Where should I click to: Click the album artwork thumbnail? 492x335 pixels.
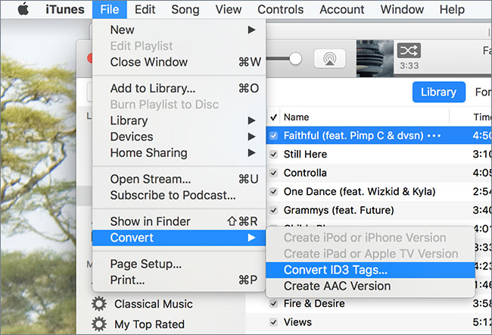(x=375, y=58)
